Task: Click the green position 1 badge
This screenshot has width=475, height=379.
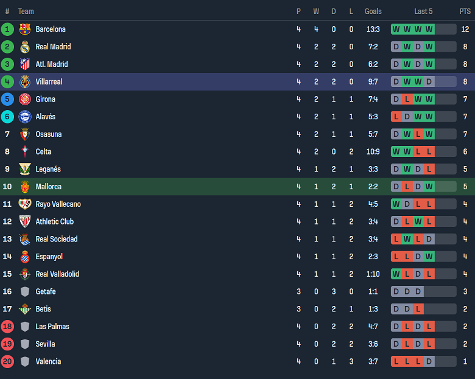Action: pyautogui.click(x=7, y=29)
